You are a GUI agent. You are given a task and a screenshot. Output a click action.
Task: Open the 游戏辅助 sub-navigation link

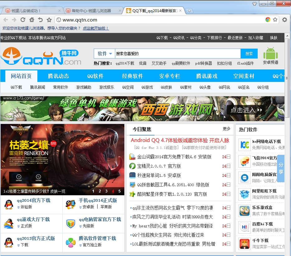(83, 87)
